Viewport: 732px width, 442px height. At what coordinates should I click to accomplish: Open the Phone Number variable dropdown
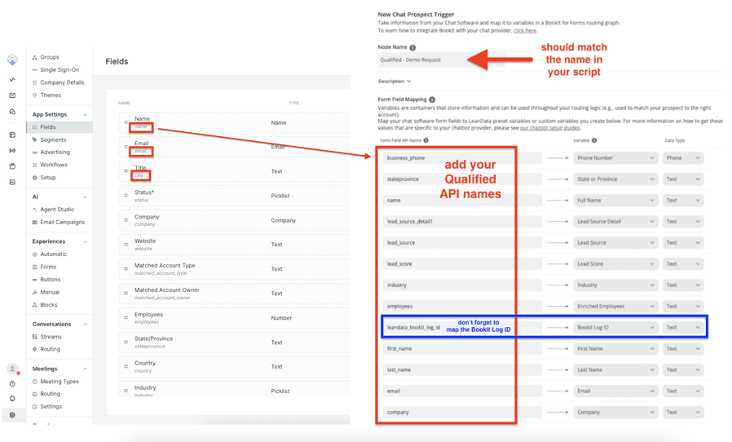[615, 158]
